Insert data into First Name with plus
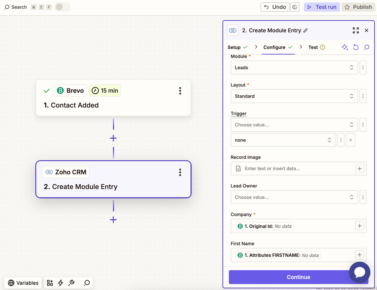 point(359,255)
